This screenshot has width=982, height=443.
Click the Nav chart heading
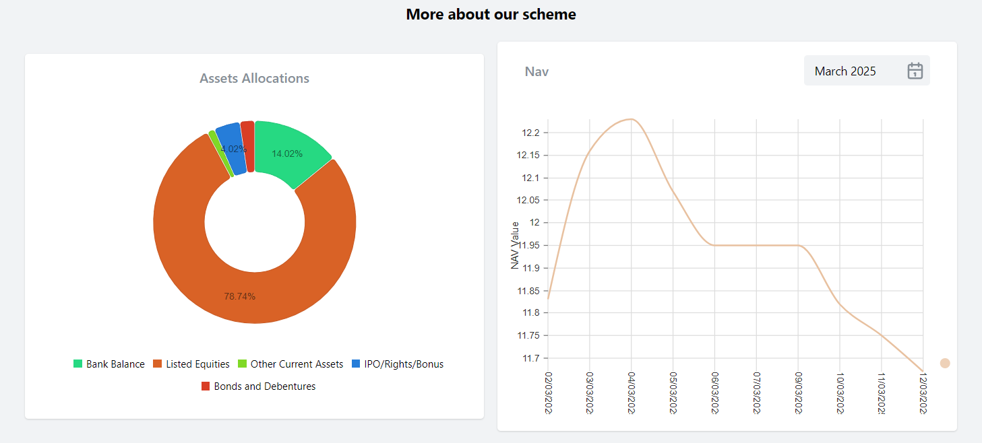click(x=536, y=71)
